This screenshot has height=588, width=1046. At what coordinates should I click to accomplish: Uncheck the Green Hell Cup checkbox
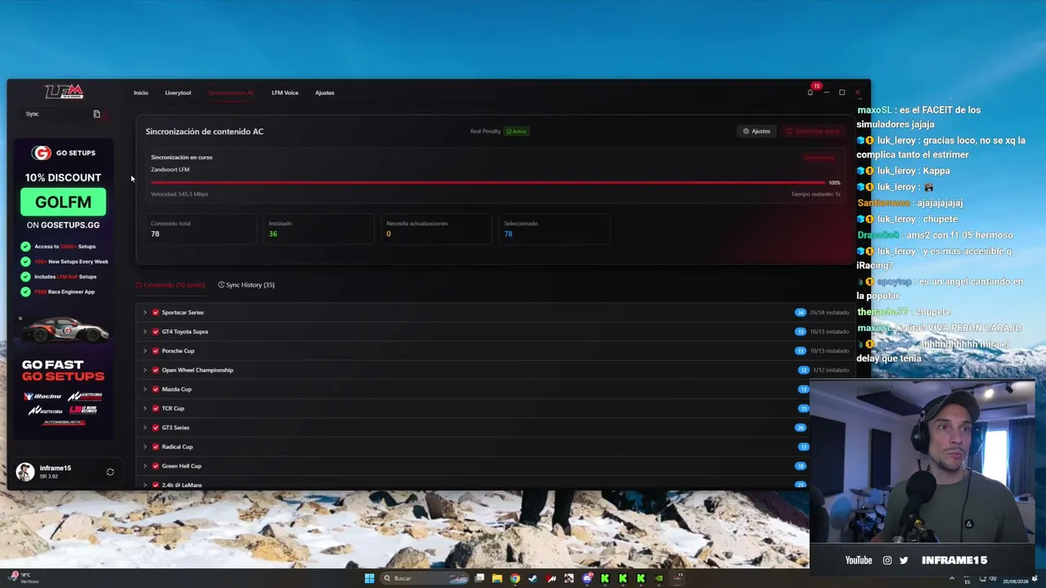coord(155,466)
